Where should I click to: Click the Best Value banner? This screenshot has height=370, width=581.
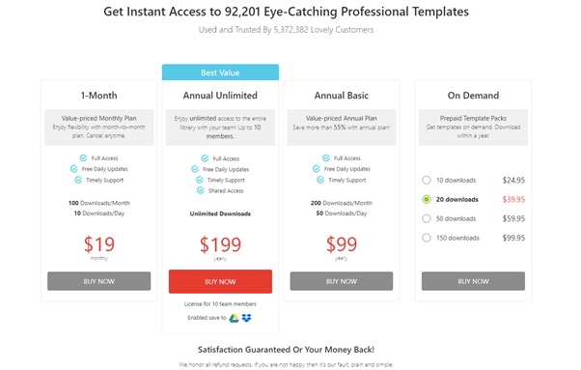click(x=220, y=72)
